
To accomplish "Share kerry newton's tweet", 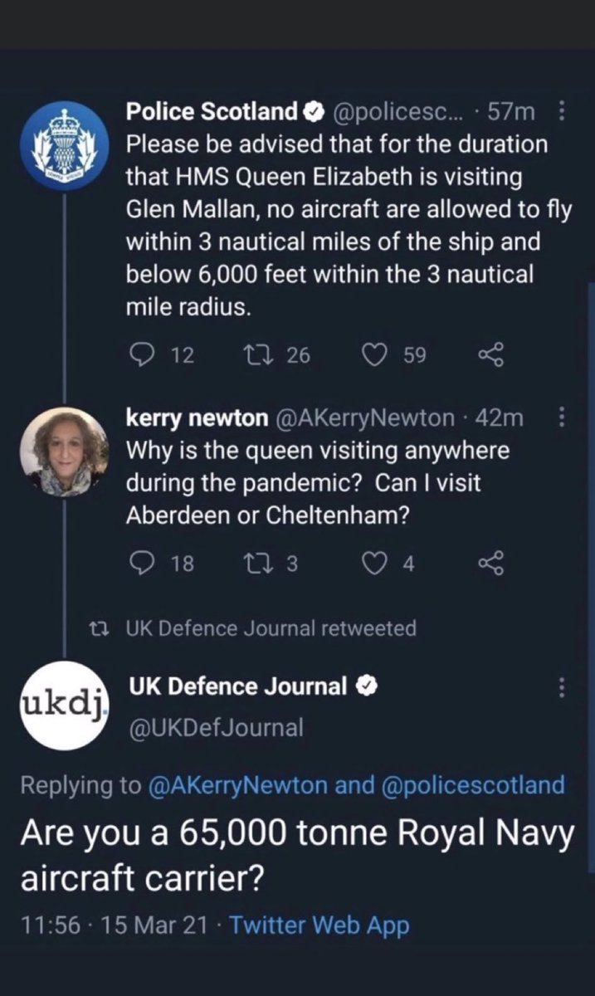I will click(x=491, y=564).
